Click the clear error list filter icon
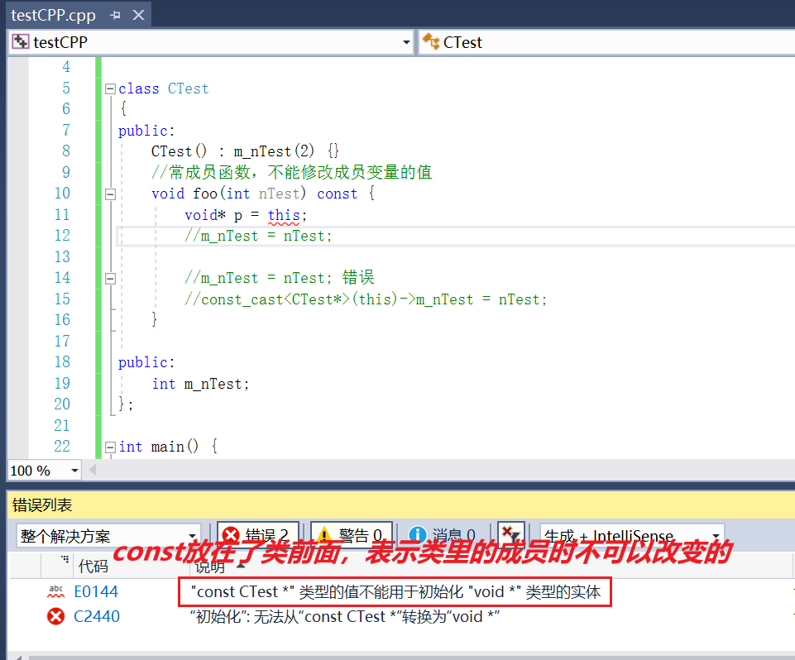This screenshot has height=660, width=795. (510, 535)
